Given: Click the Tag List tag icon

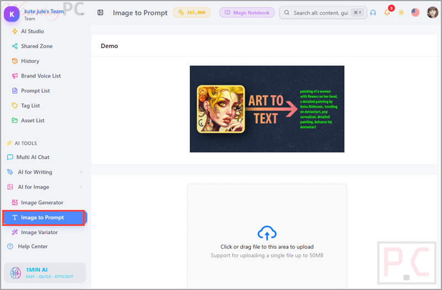Looking at the screenshot, I should click(x=14, y=106).
